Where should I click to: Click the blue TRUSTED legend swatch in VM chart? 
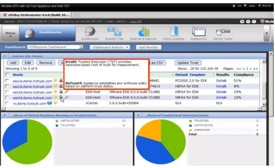57,126
